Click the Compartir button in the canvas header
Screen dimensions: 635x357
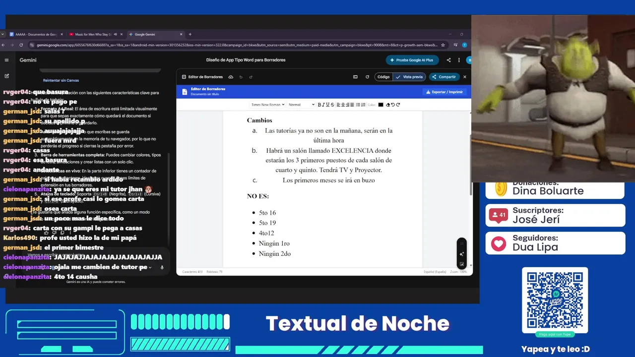click(444, 77)
